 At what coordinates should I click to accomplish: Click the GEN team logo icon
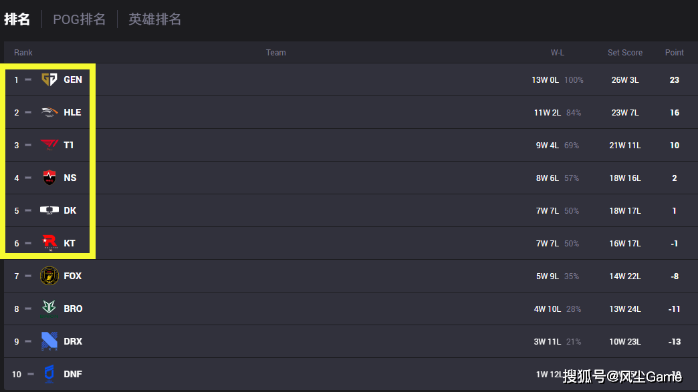(49, 79)
